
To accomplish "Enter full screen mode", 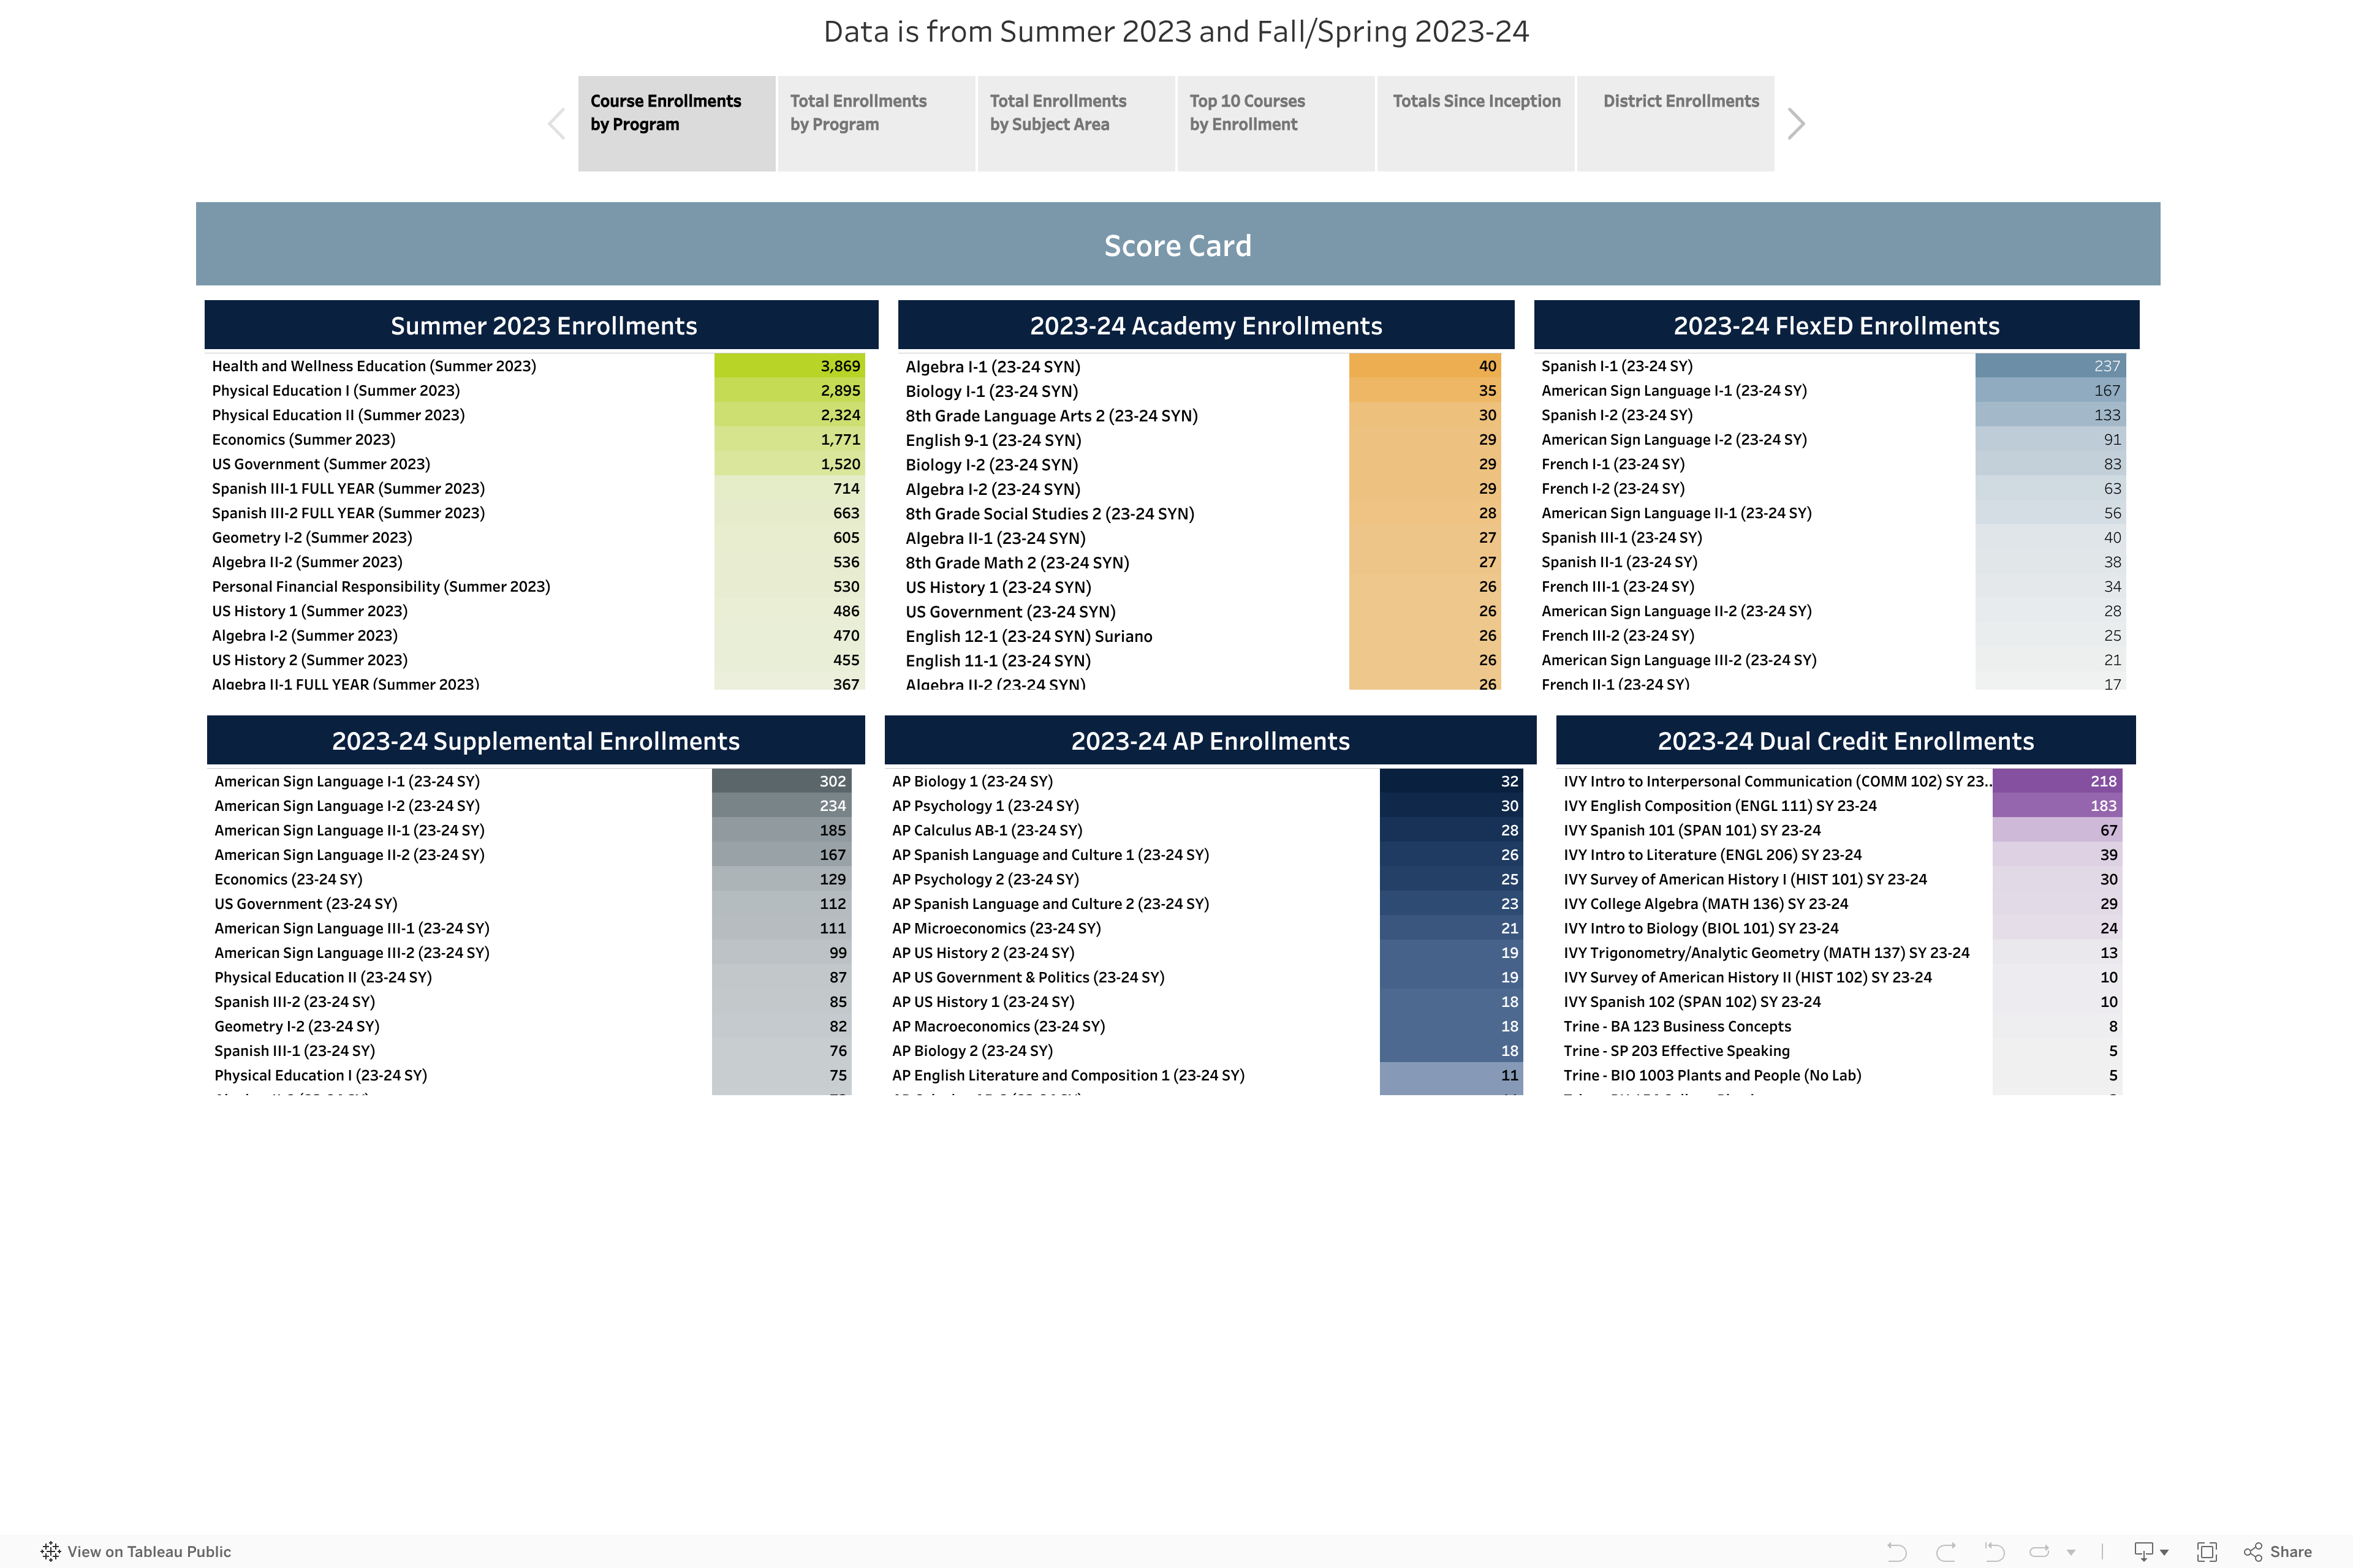I will coord(2206,1552).
